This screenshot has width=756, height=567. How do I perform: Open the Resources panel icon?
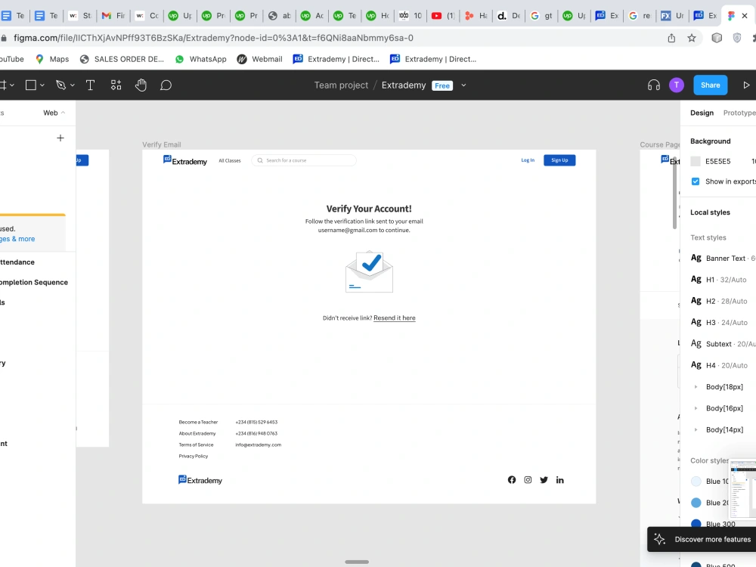point(116,85)
